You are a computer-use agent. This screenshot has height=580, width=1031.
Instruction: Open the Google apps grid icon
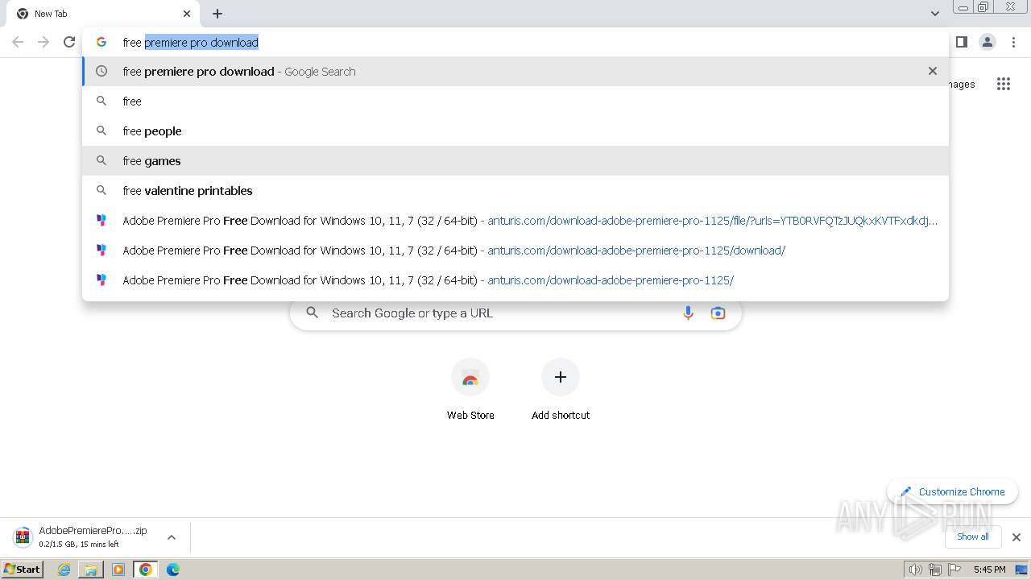[x=1003, y=84]
